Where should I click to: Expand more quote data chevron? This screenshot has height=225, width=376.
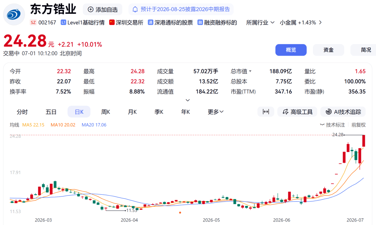(188, 100)
